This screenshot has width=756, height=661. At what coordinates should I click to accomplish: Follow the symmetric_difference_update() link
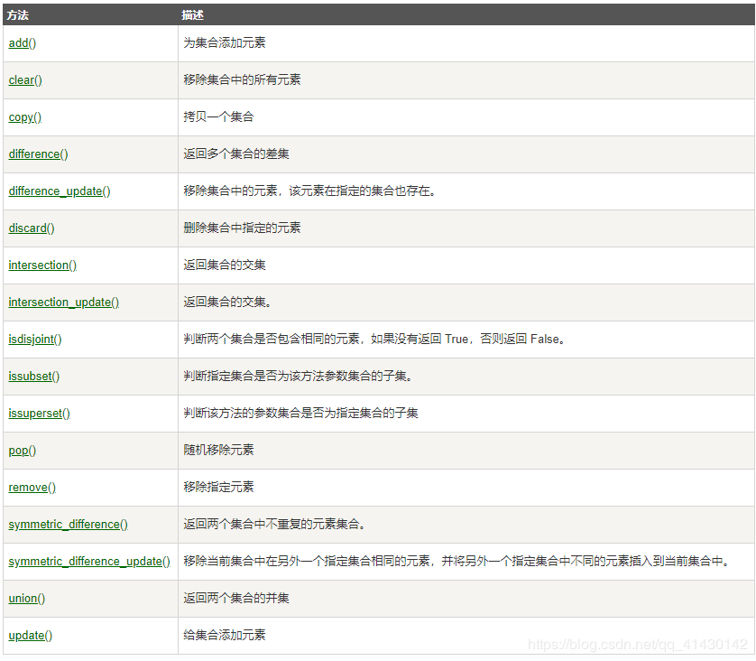(89, 562)
